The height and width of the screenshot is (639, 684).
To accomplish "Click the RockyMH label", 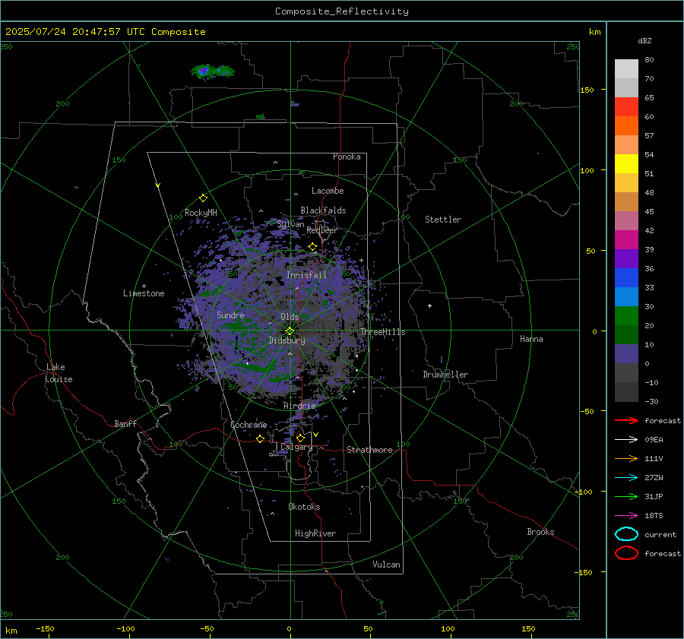I will (201, 213).
